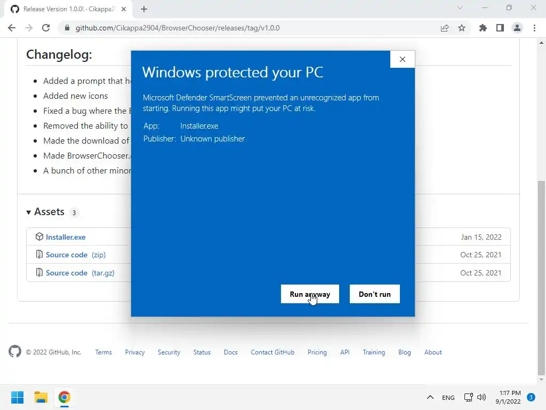
Task: Open the notification badge showing 3
Action: (x=531, y=397)
